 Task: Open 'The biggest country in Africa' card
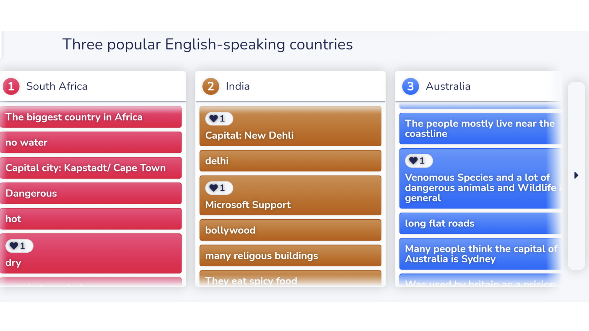[91, 117]
